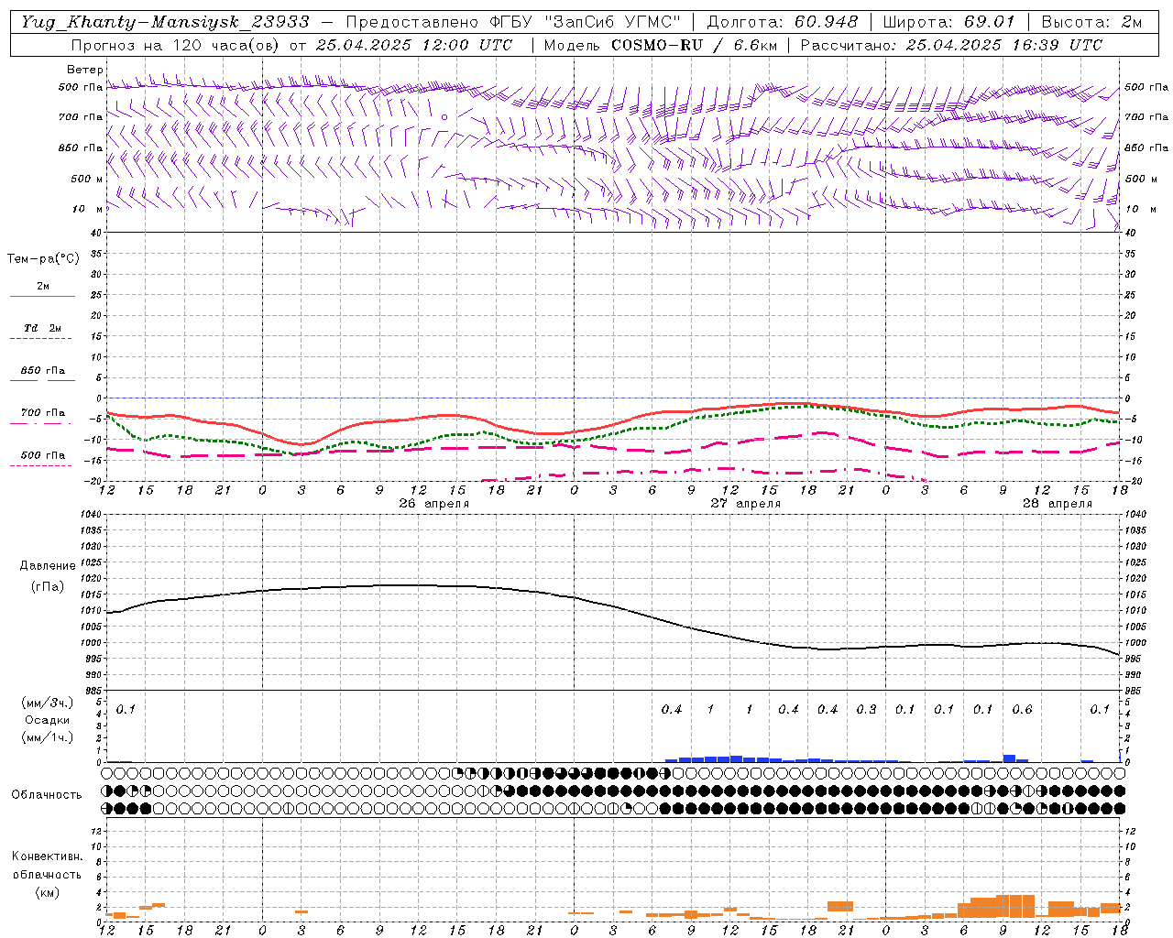Select the 0.3 precipitation amount value
Screen dimensions: 1173x938
(x=866, y=710)
